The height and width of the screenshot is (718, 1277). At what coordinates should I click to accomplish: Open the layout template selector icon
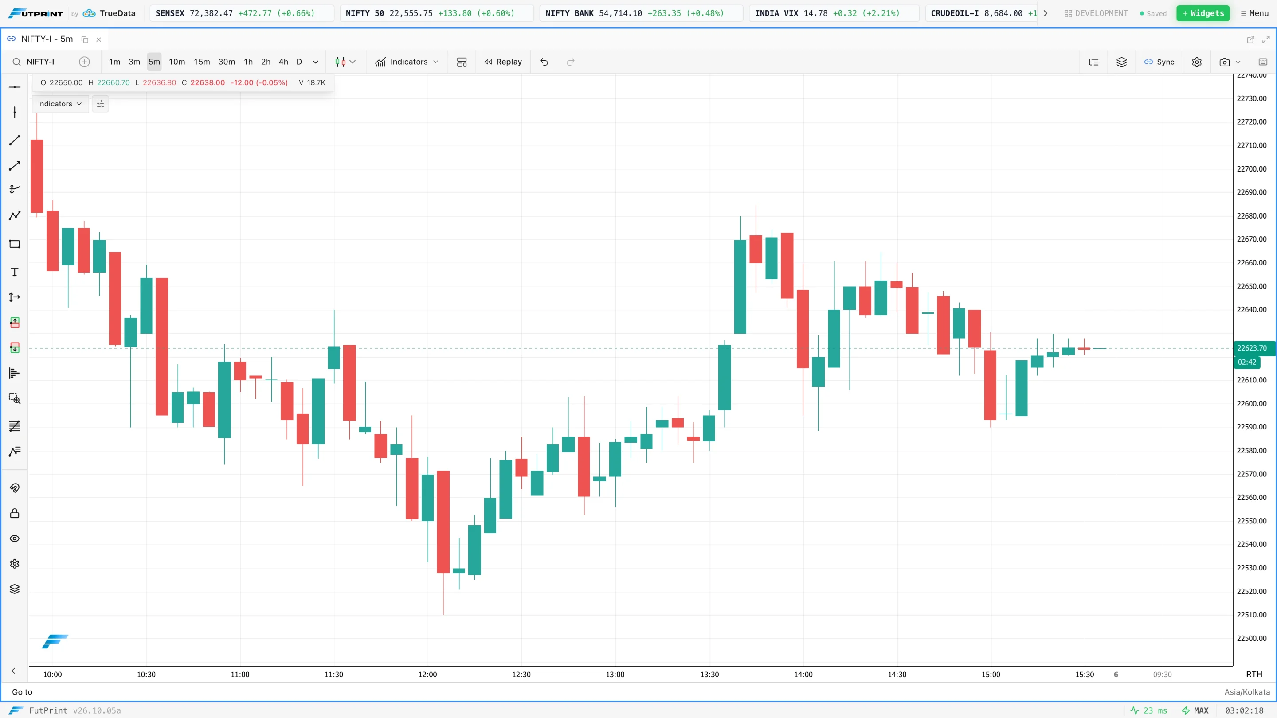click(462, 62)
